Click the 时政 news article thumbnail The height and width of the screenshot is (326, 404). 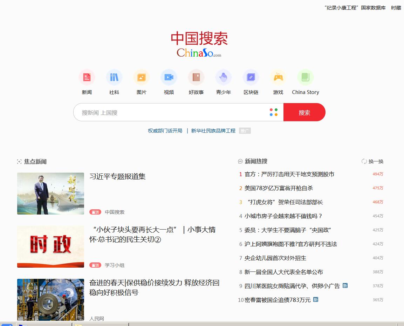point(50,246)
